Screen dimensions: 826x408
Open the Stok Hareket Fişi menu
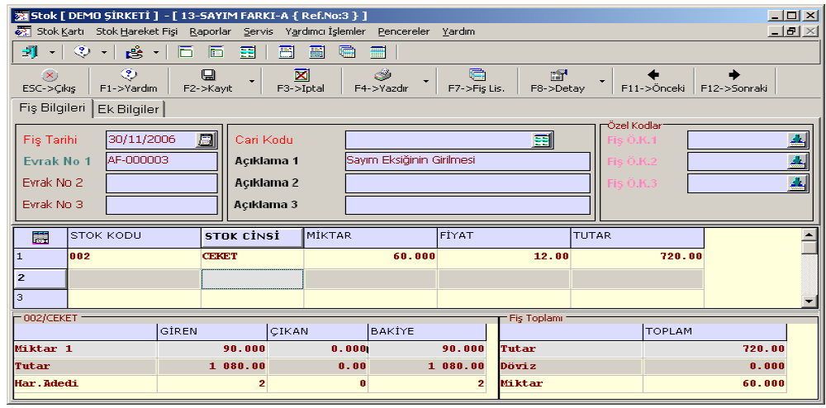(x=136, y=31)
